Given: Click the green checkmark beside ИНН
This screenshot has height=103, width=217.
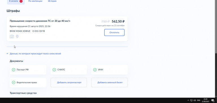Looking at the screenshot, I should 95,70.
